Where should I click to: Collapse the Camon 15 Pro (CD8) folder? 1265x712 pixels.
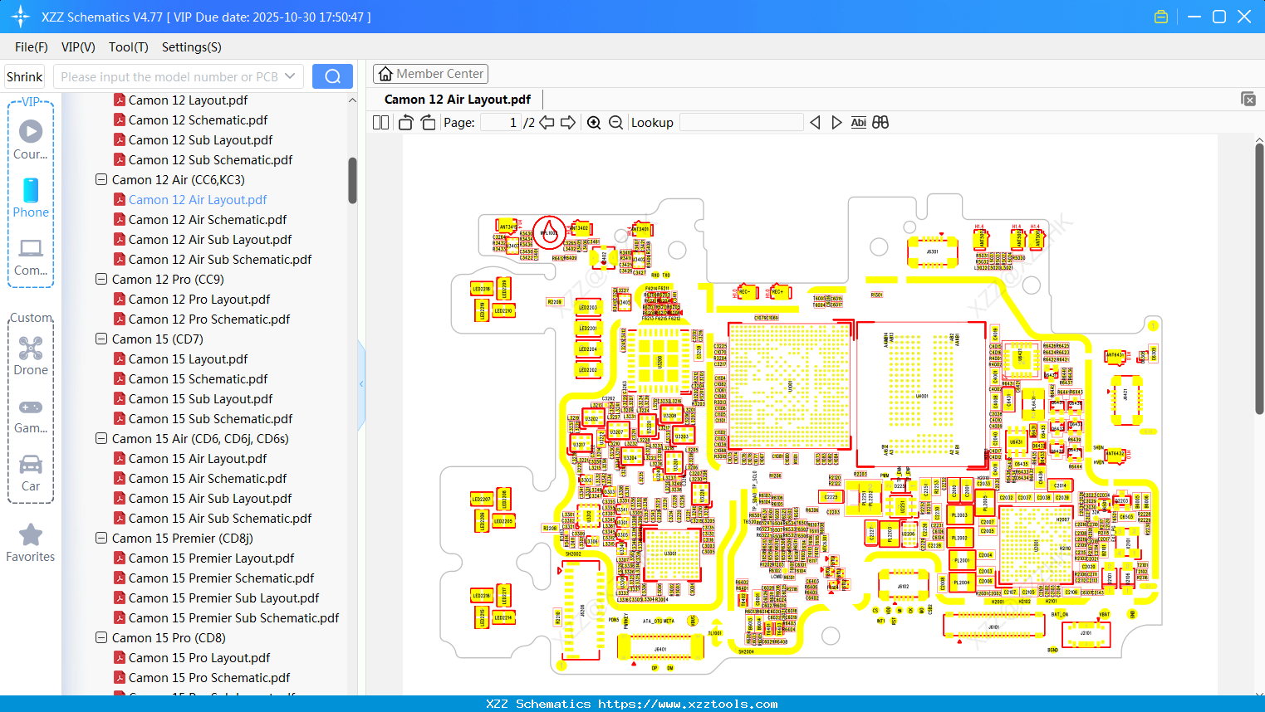[101, 637]
